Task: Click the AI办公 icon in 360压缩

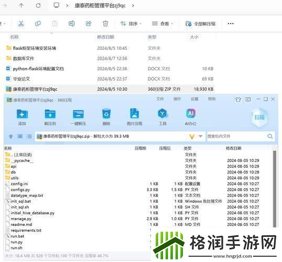Action: [191, 117]
